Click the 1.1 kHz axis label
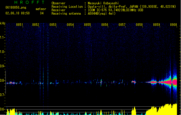 pyautogui.click(x=2, y=37)
